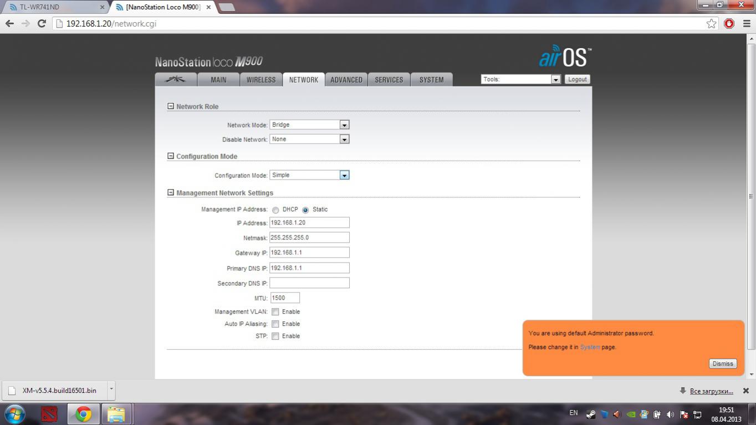Switch to the ADVANCED tab
Screen dimensions: 756x425
point(346,80)
